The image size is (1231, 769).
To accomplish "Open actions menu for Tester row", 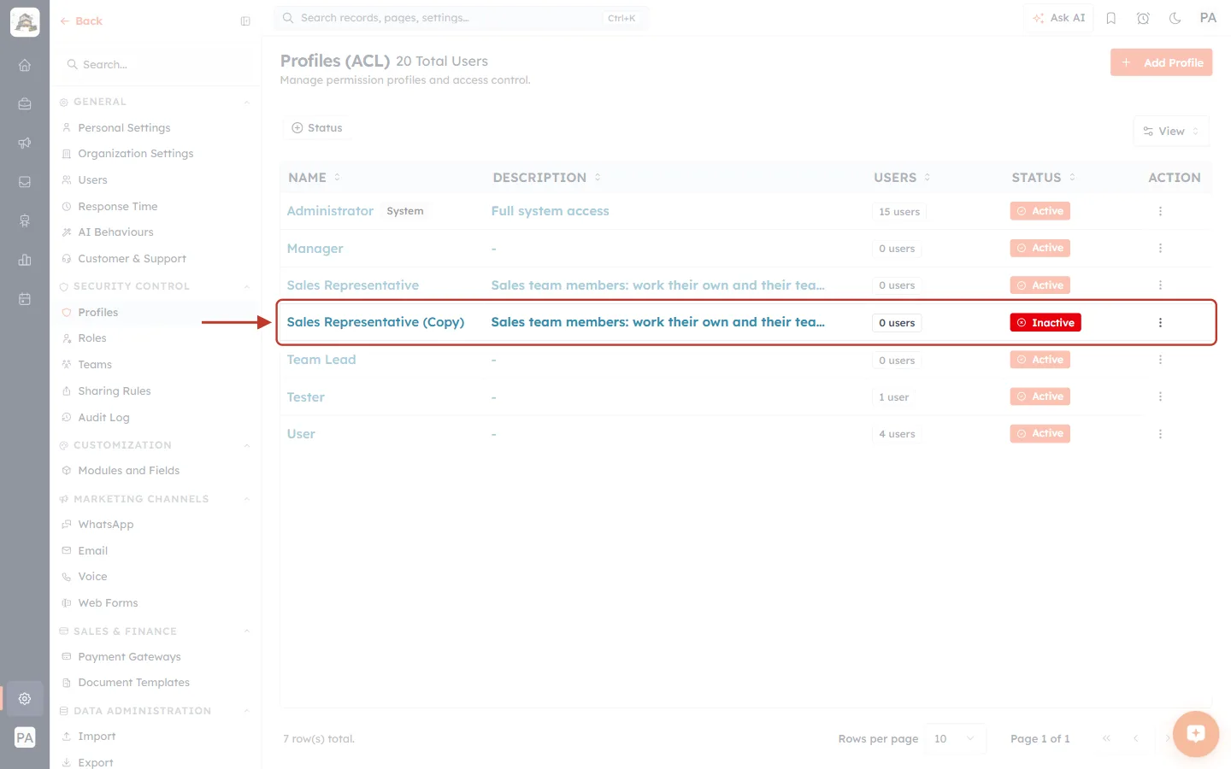I will click(x=1160, y=396).
